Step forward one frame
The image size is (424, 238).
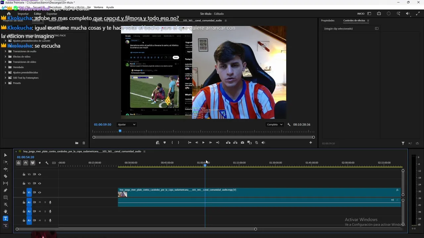click(x=210, y=142)
